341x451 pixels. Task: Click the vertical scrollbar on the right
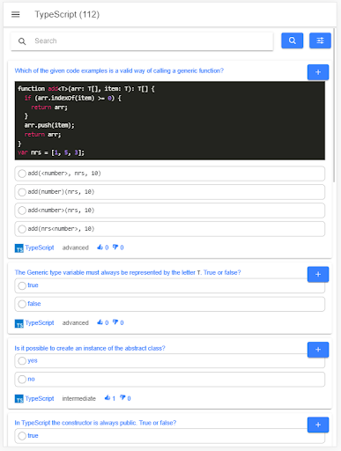(x=334, y=106)
